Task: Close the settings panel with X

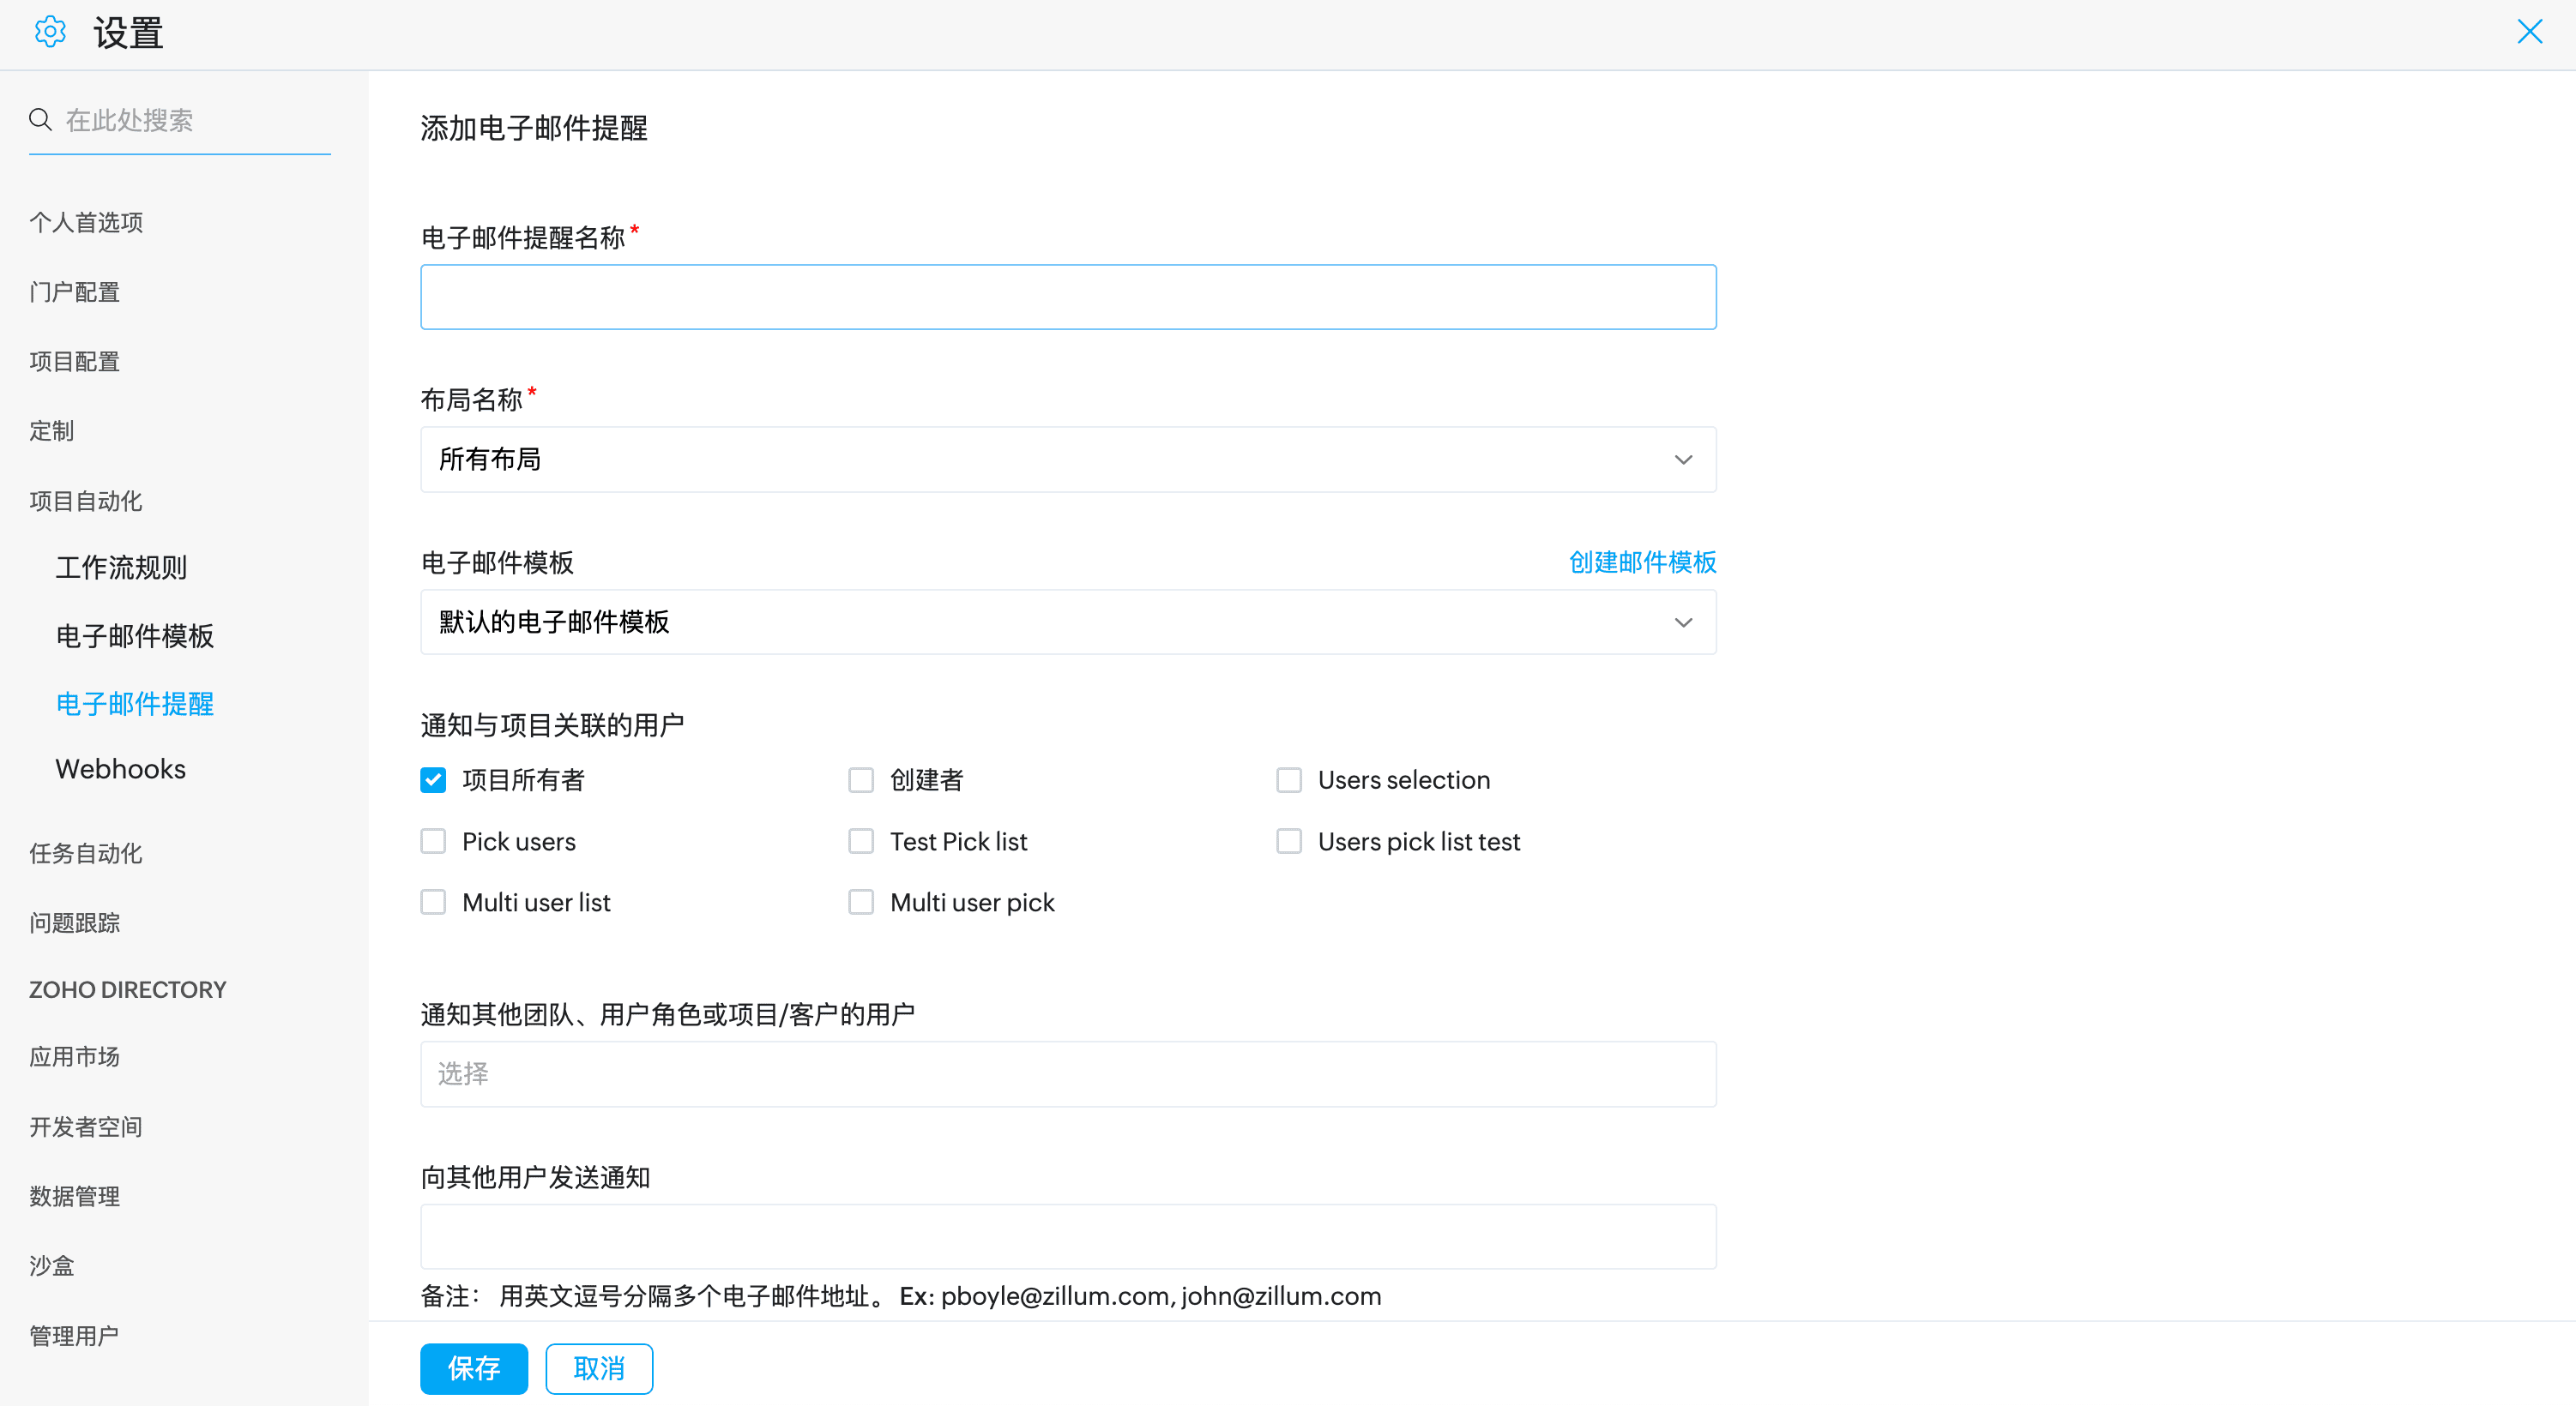Action: [x=2529, y=32]
